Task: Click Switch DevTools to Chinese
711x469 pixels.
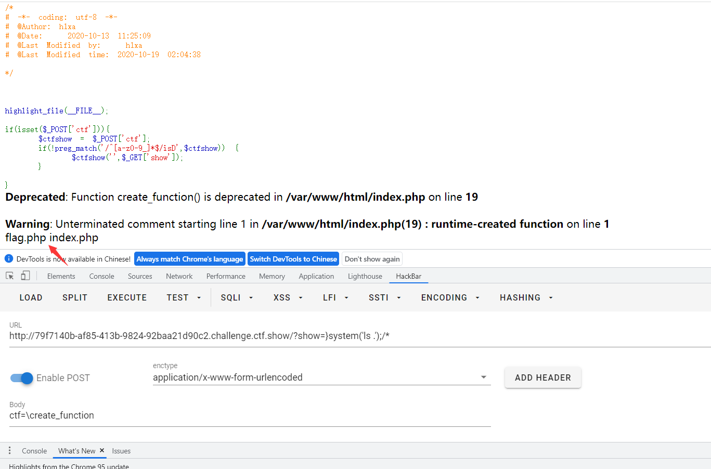Action: [293, 259]
